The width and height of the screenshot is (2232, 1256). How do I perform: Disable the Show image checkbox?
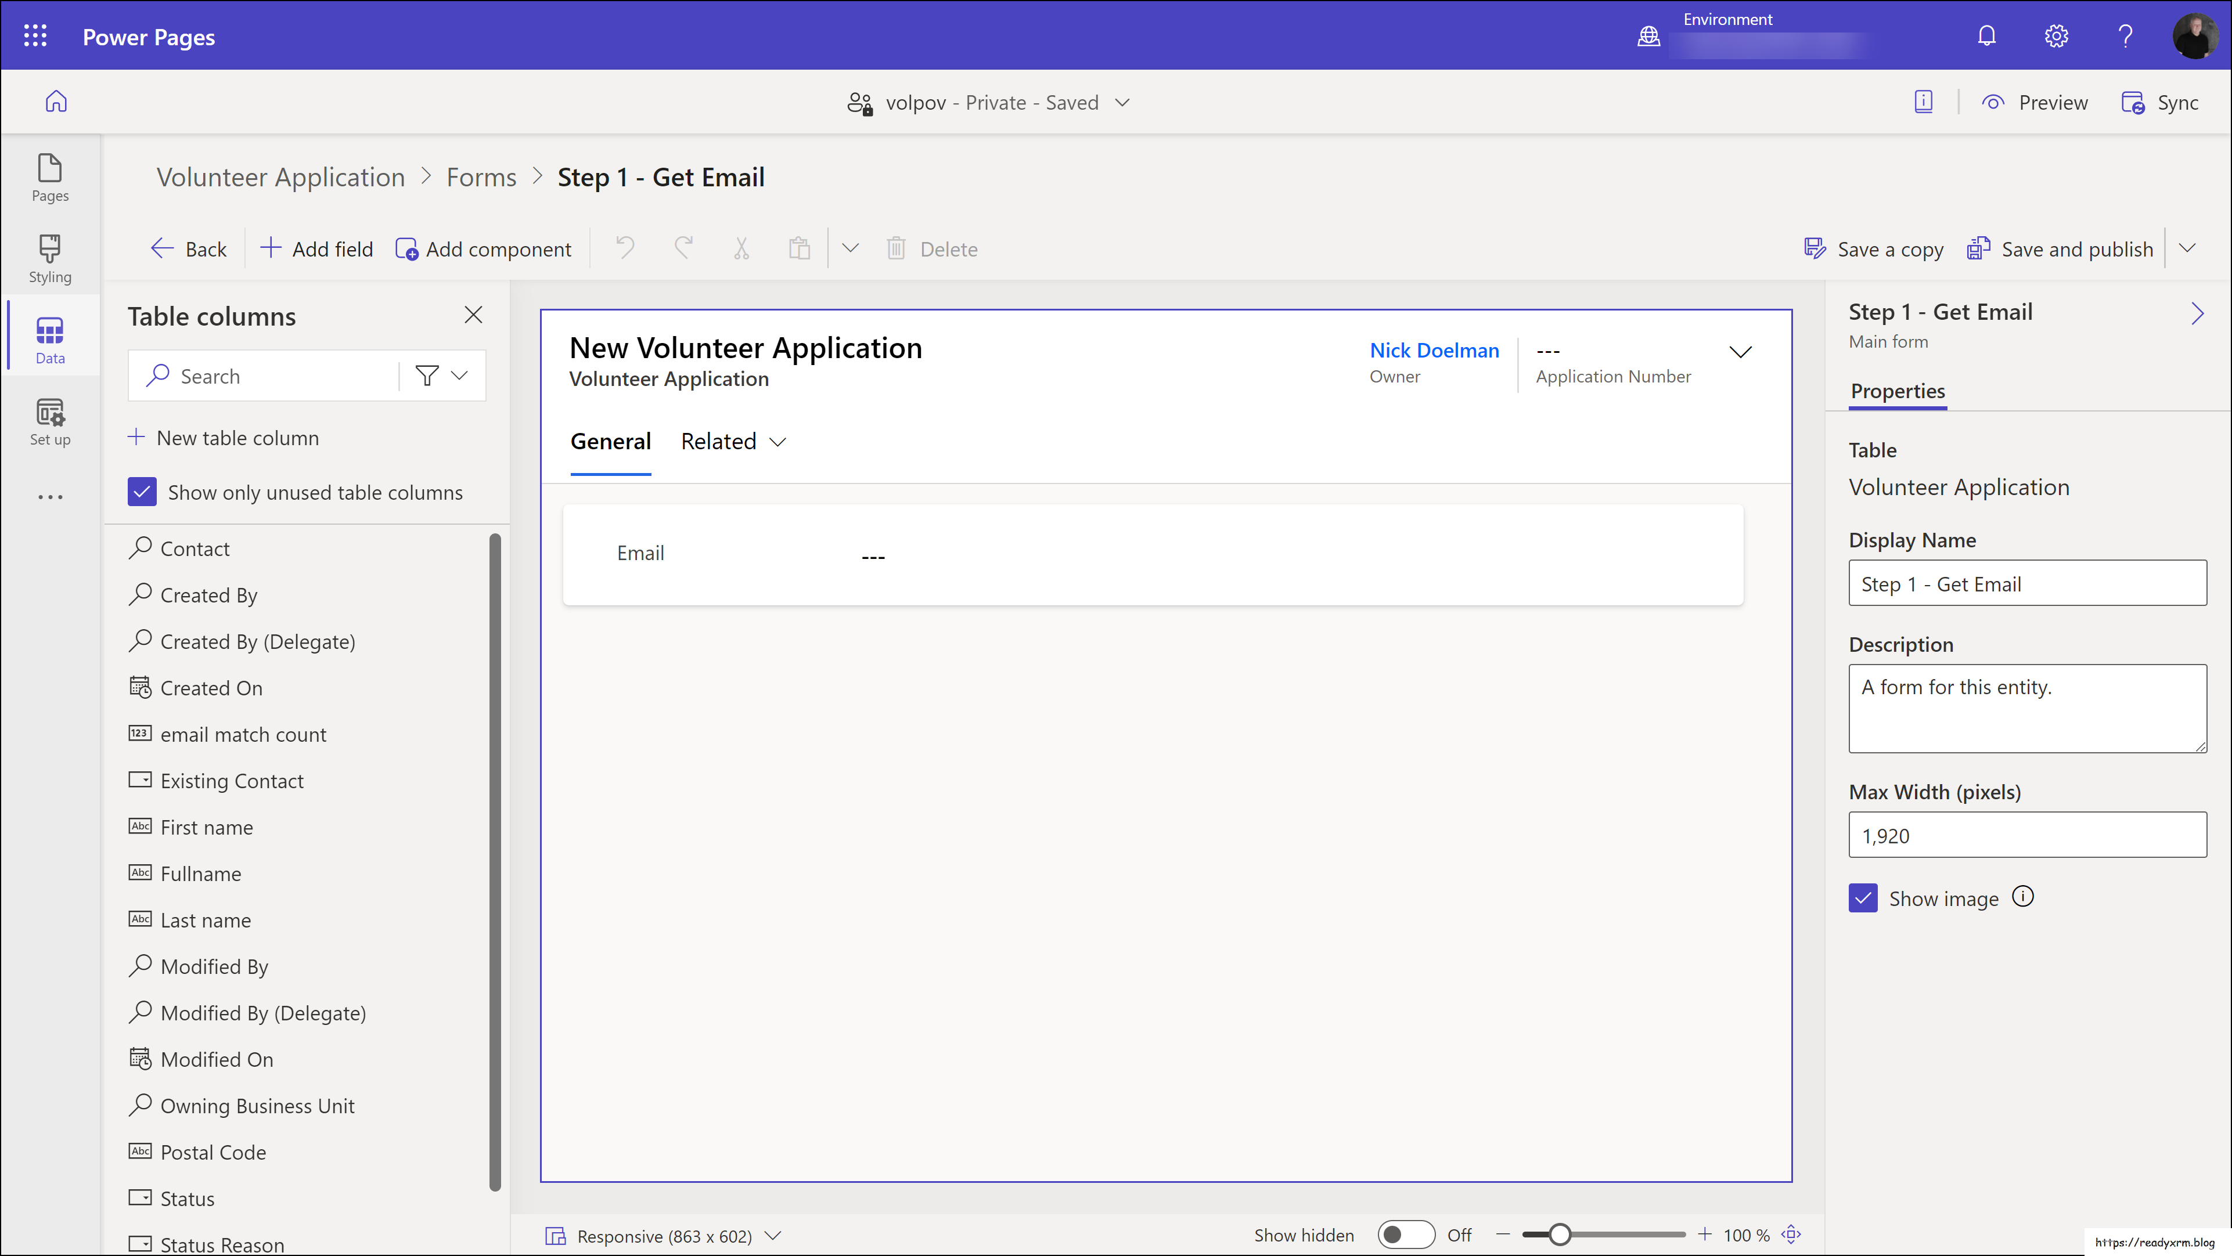click(x=1863, y=897)
